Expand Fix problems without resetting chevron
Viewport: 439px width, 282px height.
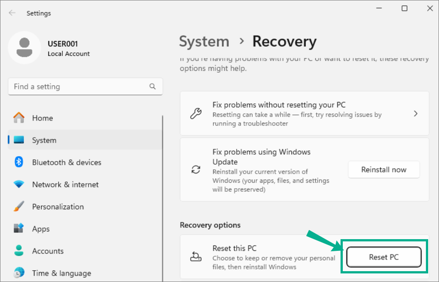[x=416, y=114]
